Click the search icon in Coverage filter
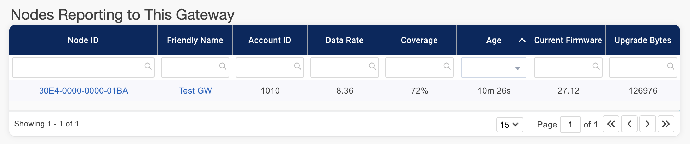Viewport: 690px width, 144px height. [x=447, y=66]
